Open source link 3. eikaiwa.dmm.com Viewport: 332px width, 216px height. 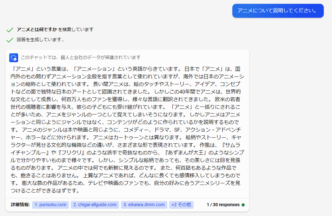[x=144, y=205]
